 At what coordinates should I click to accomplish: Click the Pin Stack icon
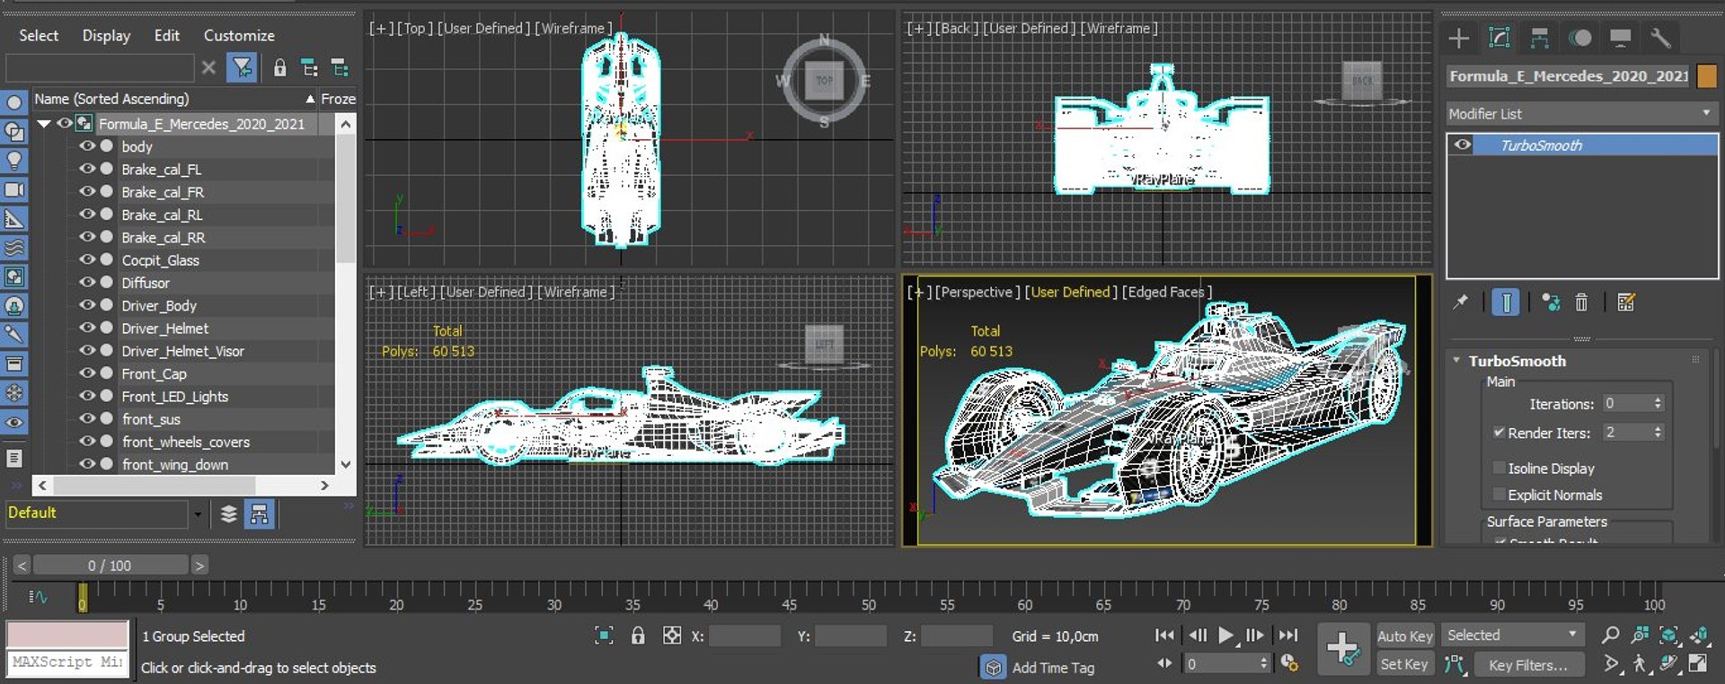coord(1461,303)
